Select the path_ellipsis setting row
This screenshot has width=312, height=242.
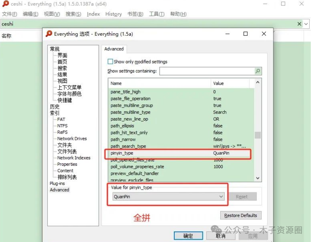[181, 126]
